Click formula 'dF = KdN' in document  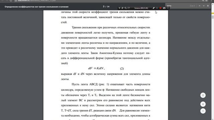(96, 68)
